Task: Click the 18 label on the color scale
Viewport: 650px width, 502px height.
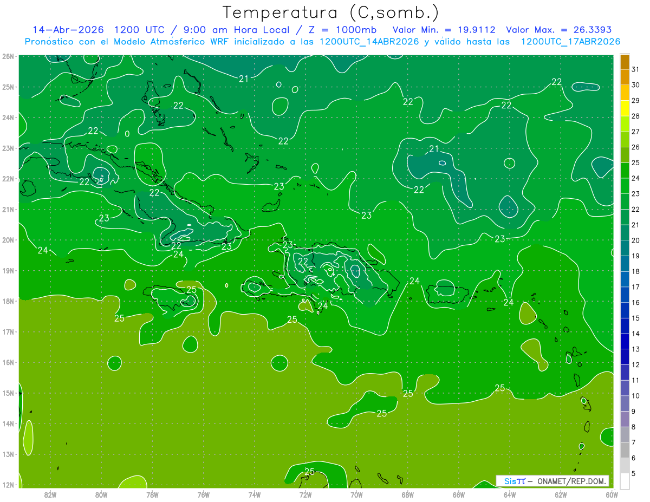Action: coord(635,271)
